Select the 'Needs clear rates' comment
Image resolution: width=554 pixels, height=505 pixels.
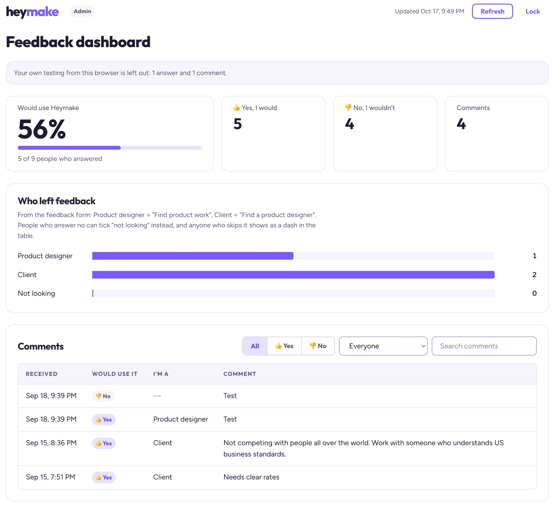(x=251, y=477)
